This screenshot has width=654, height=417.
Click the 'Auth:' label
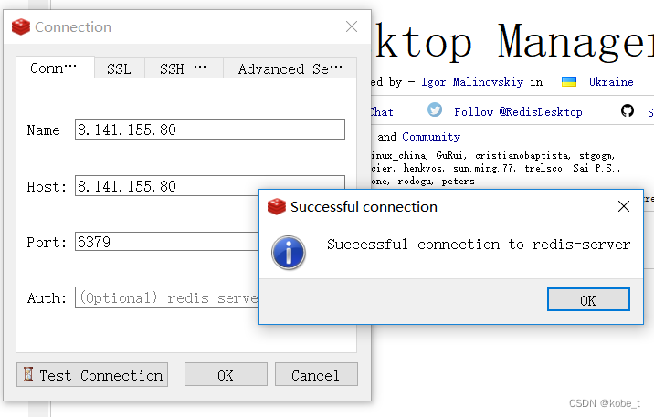click(47, 297)
